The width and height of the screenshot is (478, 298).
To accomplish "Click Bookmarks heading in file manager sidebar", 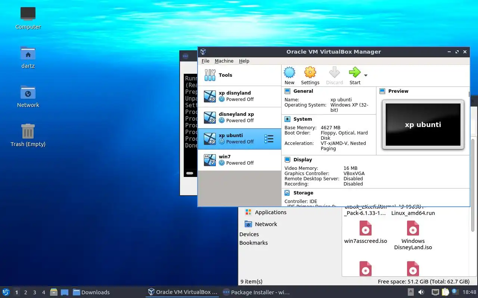I will (254, 243).
